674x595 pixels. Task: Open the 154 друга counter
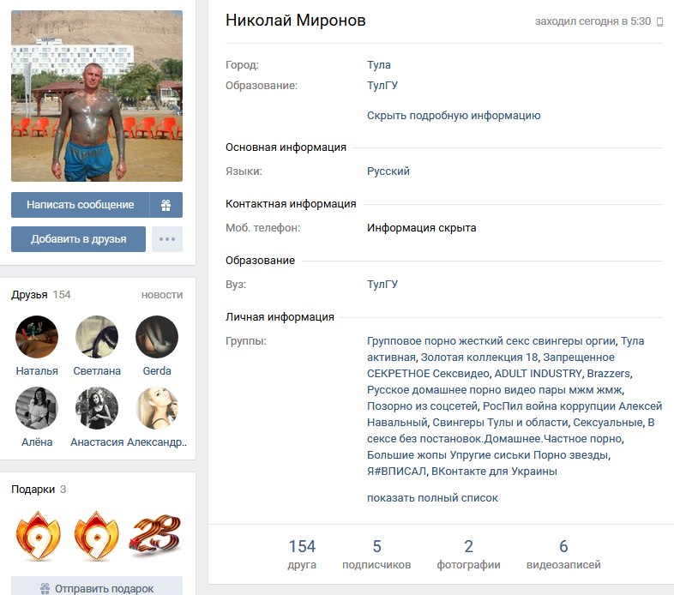coord(302,554)
